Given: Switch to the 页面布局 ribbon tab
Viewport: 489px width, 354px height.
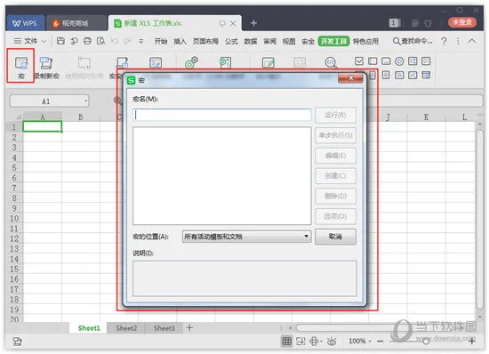Looking at the screenshot, I should point(205,41).
